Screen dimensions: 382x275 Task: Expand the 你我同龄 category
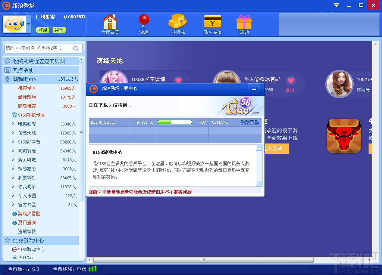(13, 187)
